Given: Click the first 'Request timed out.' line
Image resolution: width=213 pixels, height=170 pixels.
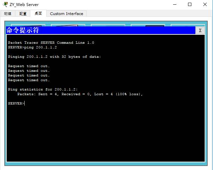Looking at the screenshot, I should coord(29,66).
